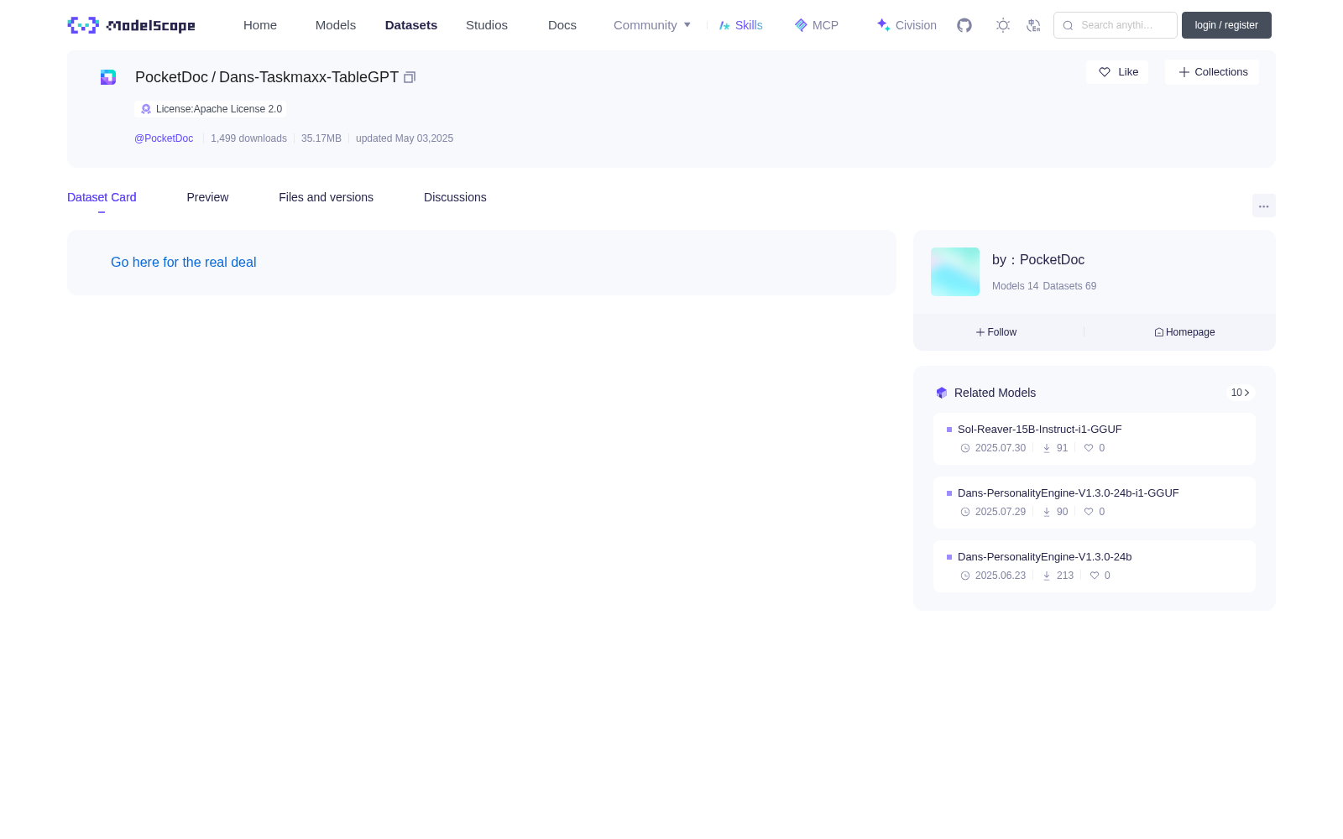Click download icon beside count 90

[x=1047, y=512]
